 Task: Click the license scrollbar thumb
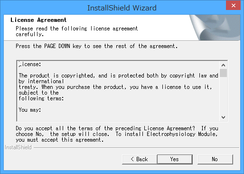[x=223, y=73]
